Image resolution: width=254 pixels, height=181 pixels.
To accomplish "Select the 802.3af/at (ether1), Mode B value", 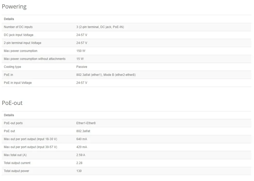I will [x=106, y=75].
